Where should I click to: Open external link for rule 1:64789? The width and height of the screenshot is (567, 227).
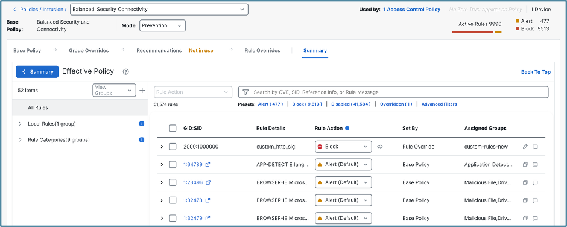coord(208,164)
